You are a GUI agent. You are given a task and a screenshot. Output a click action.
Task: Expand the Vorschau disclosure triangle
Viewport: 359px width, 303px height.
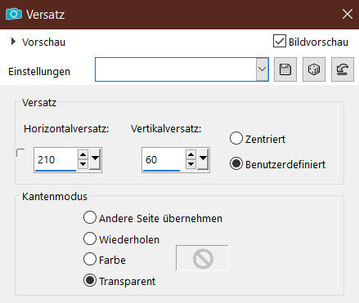click(x=13, y=42)
